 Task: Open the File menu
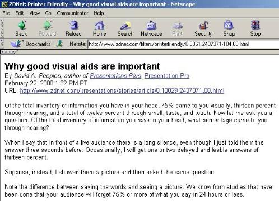(x=6, y=13)
